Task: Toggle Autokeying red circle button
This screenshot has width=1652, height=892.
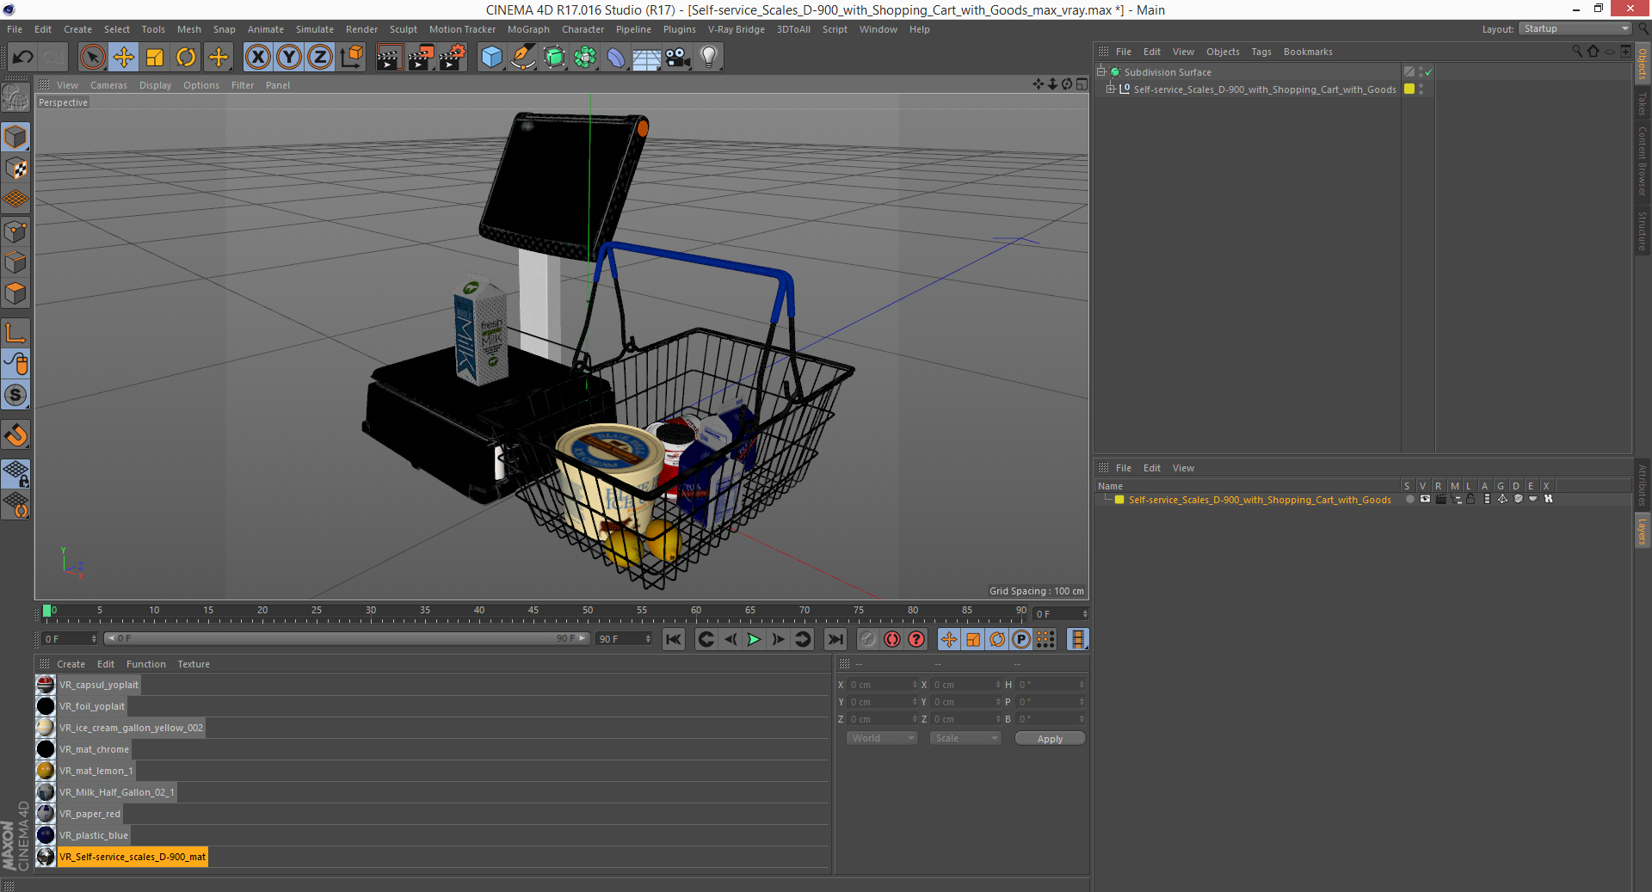Action: pos(892,639)
